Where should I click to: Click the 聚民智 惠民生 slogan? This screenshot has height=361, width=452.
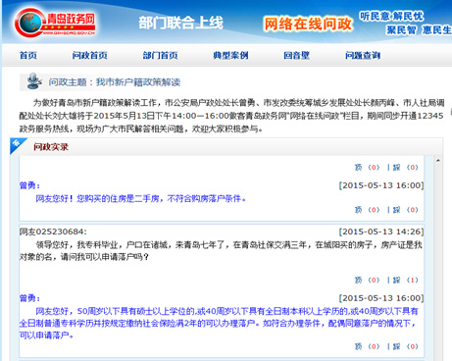(x=419, y=29)
